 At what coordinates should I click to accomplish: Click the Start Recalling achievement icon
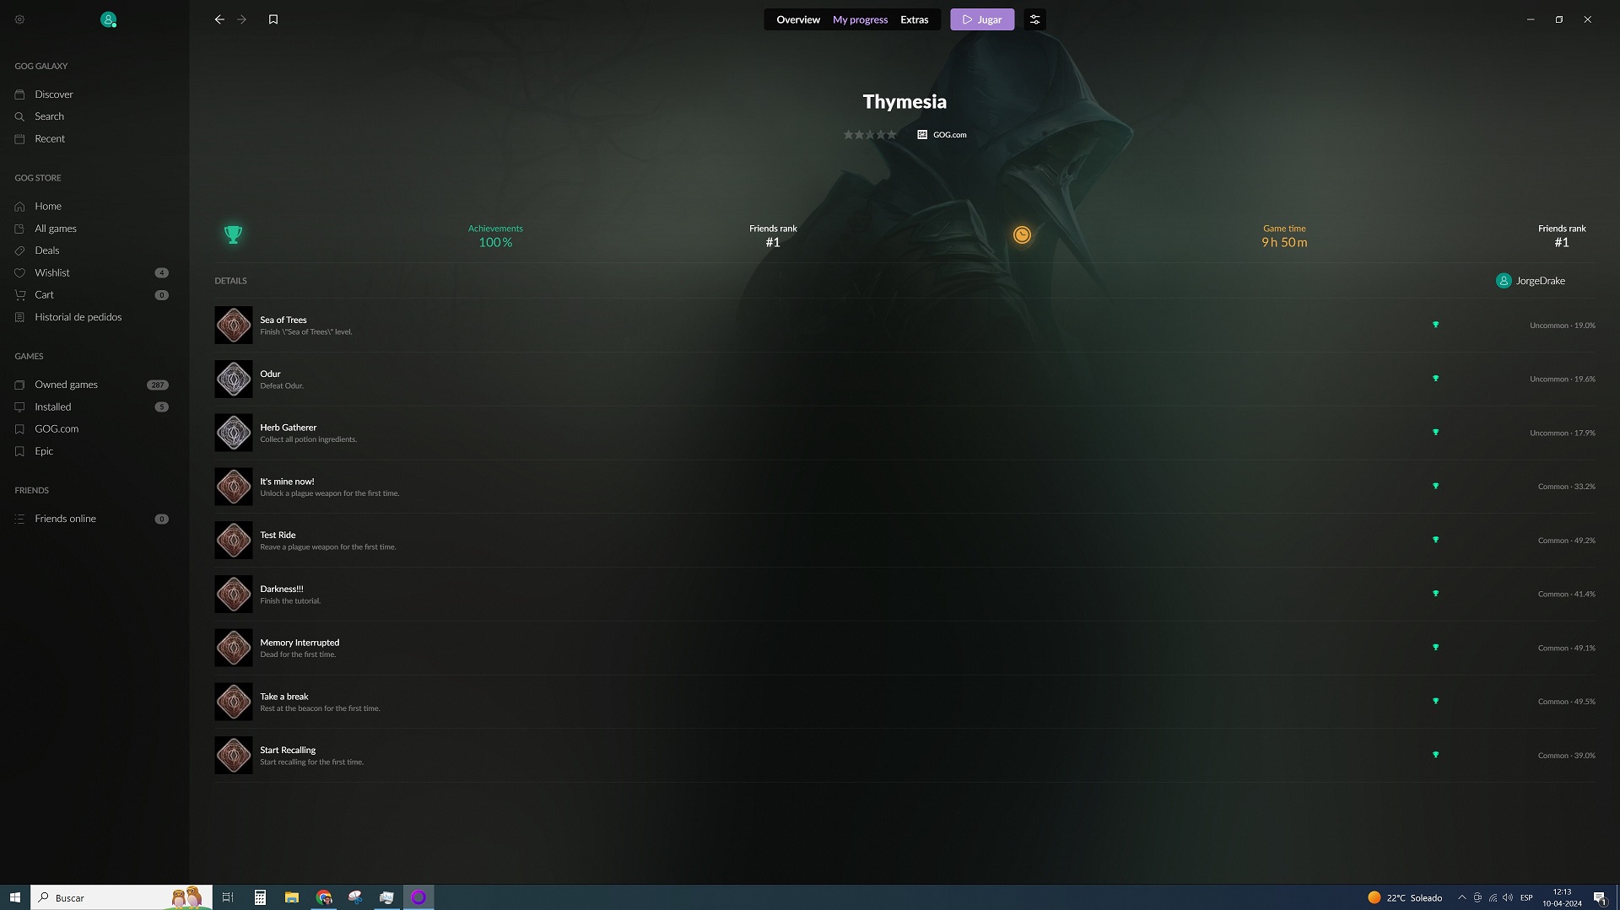coord(234,755)
